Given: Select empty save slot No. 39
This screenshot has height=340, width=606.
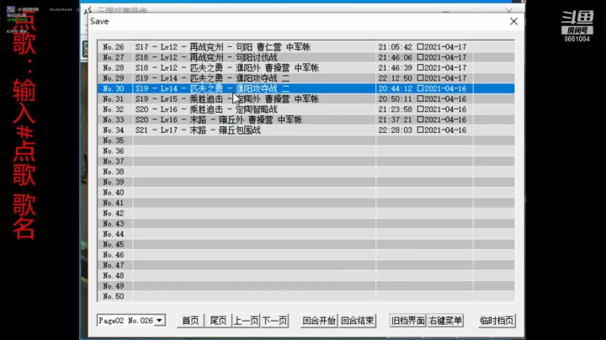Looking at the screenshot, I should (306, 182).
